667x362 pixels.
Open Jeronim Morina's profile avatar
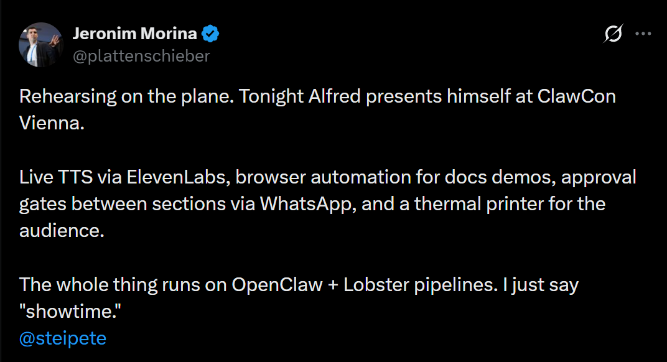[x=41, y=45]
